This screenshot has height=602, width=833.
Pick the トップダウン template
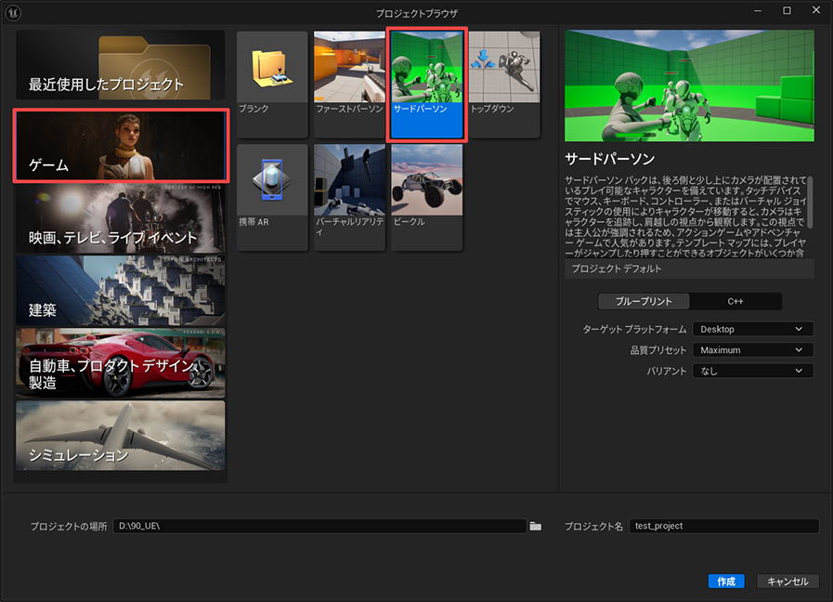pos(504,84)
